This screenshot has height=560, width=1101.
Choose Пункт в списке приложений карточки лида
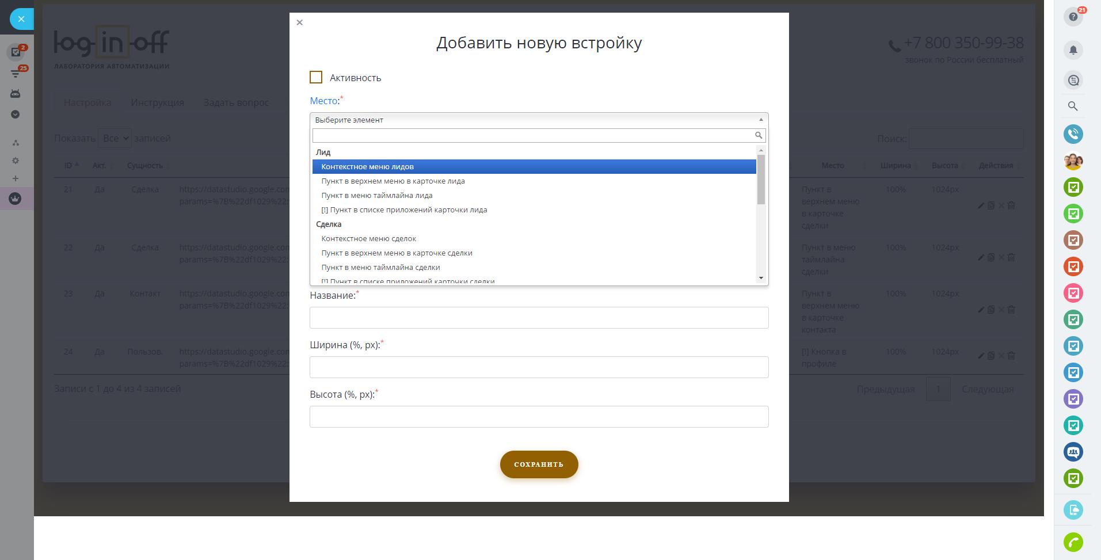534,209
